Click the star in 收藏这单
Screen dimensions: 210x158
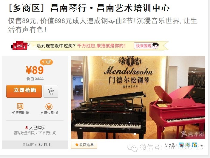77,145
